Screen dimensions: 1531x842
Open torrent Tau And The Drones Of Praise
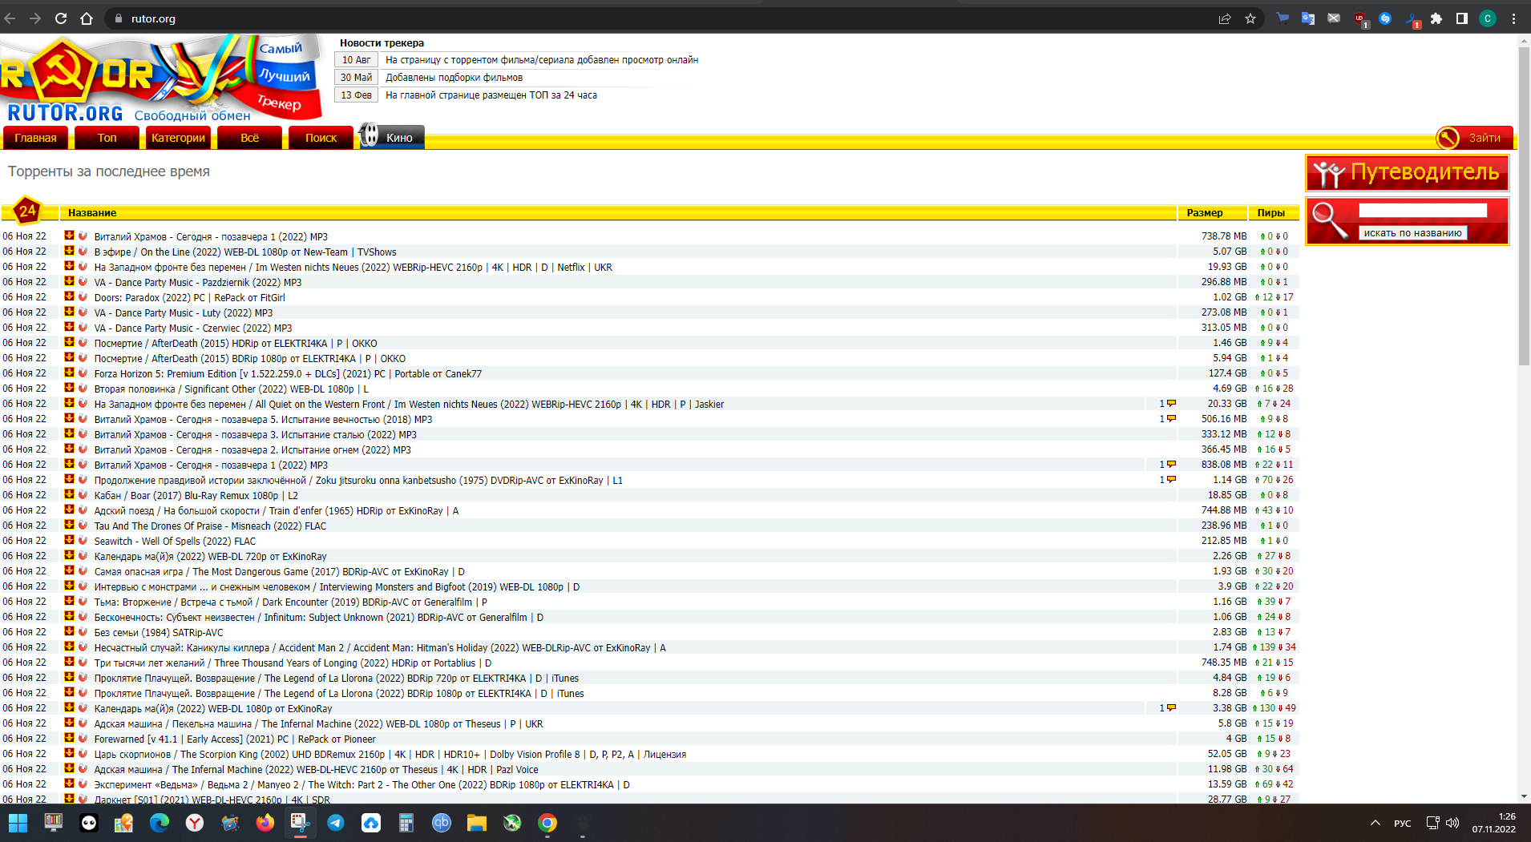tap(210, 526)
